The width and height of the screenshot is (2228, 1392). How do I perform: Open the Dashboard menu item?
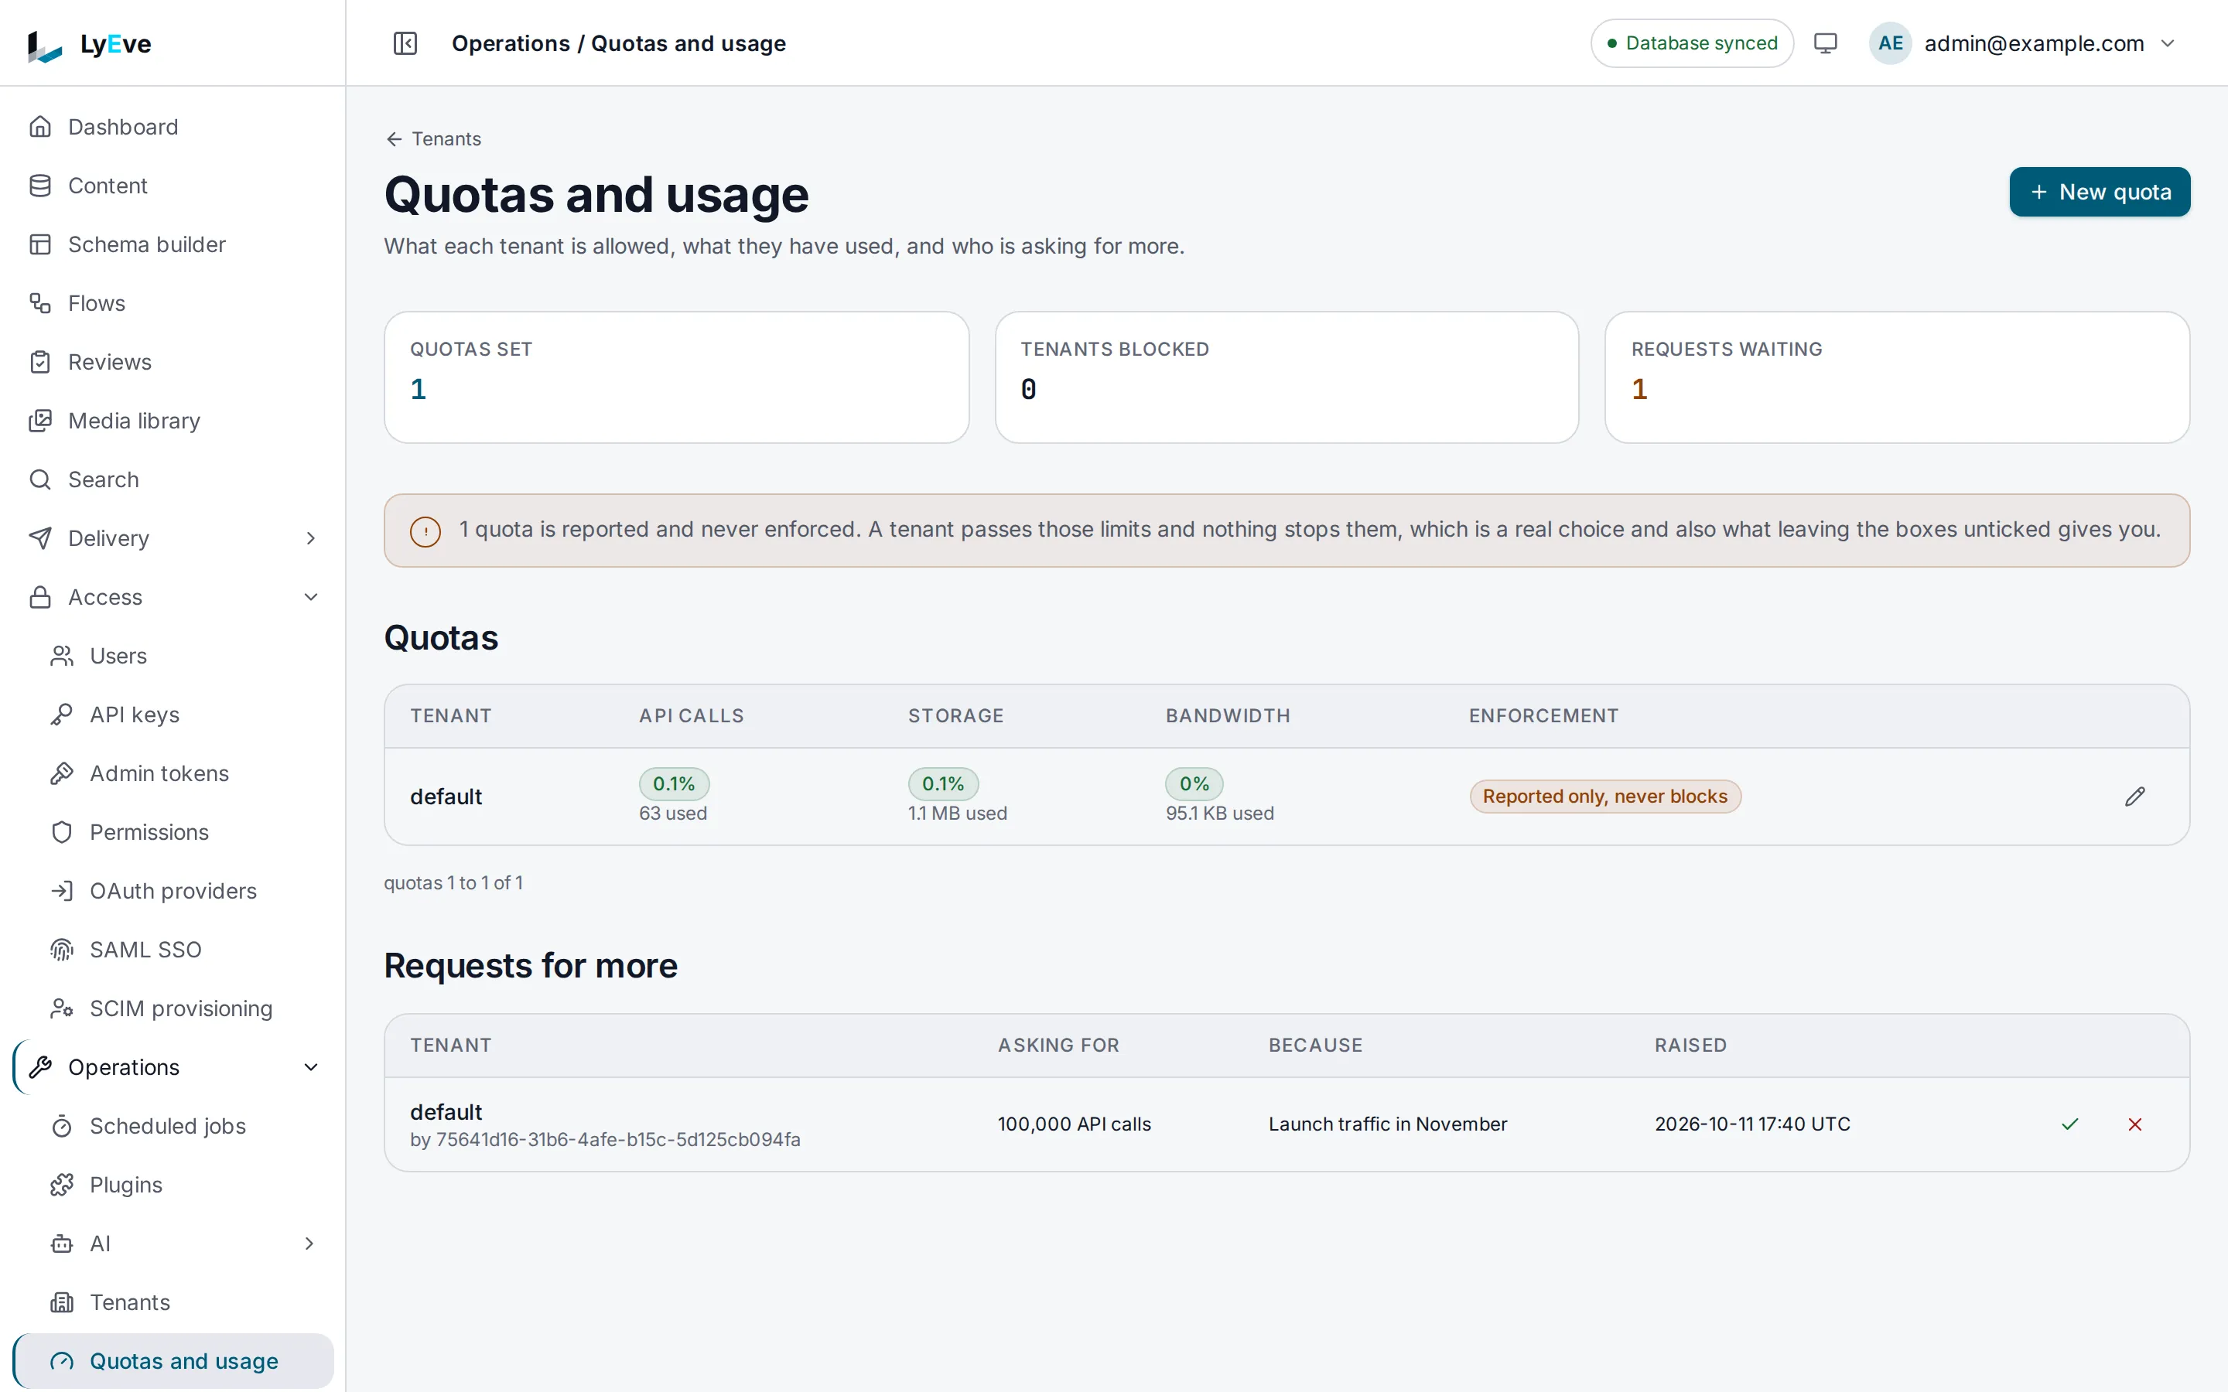[173, 126]
